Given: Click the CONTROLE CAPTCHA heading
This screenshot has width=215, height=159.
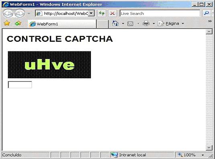Looking at the screenshot, I should point(60,39).
